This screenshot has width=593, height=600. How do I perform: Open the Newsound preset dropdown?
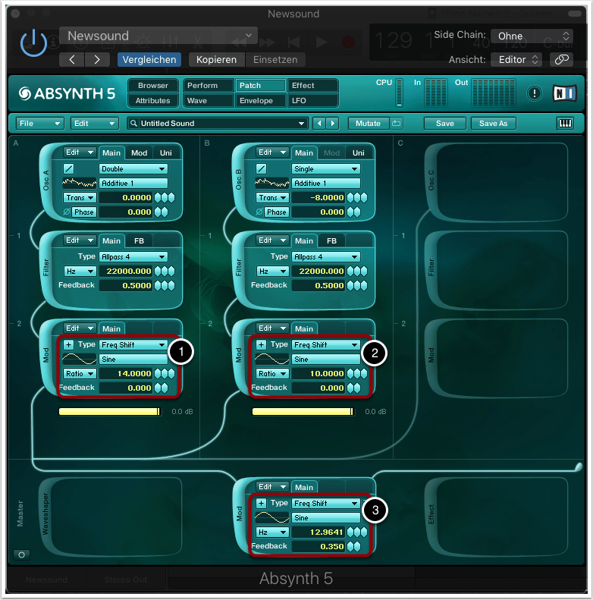(x=158, y=36)
